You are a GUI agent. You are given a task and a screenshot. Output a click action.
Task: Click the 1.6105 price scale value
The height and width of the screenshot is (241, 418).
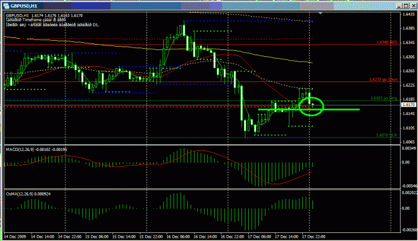click(x=409, y=128)
